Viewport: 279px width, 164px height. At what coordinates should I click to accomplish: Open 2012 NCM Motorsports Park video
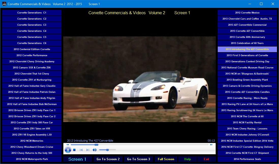[x=32, y=159]
